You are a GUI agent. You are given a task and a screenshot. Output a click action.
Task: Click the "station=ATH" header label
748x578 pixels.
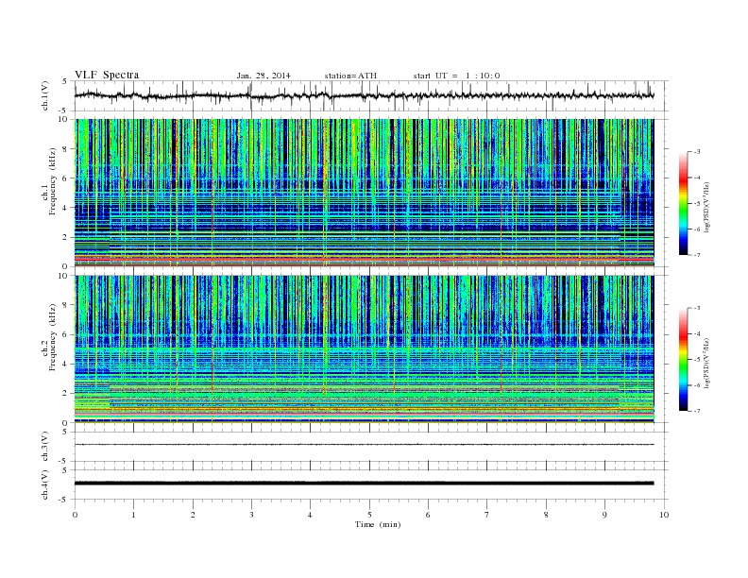pyautogui.click(x=350, y=76)
